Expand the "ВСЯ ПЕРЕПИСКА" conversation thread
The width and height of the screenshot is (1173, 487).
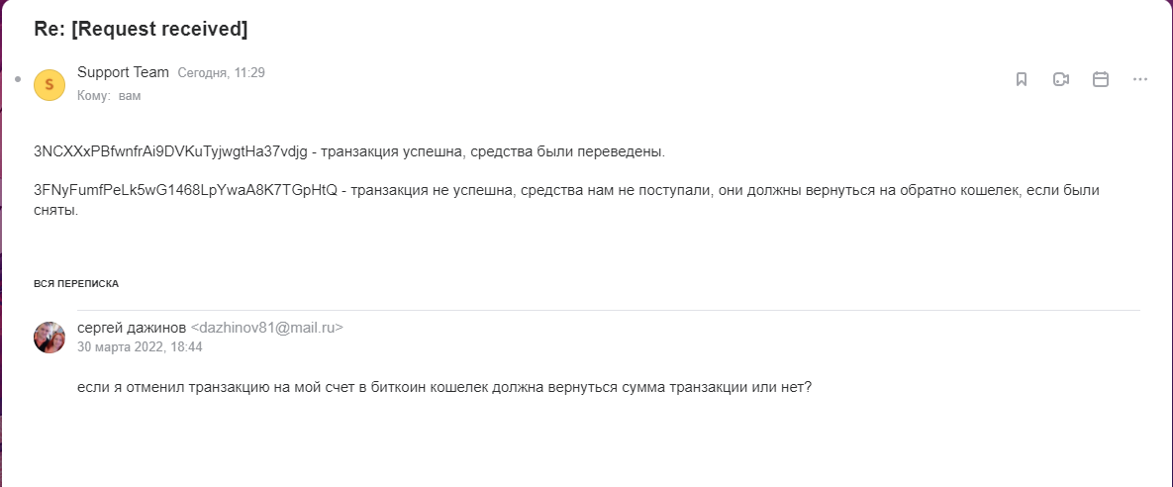coord(76,283)
